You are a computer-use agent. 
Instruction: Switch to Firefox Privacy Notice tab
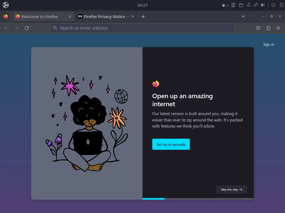[x=106, y=16]
